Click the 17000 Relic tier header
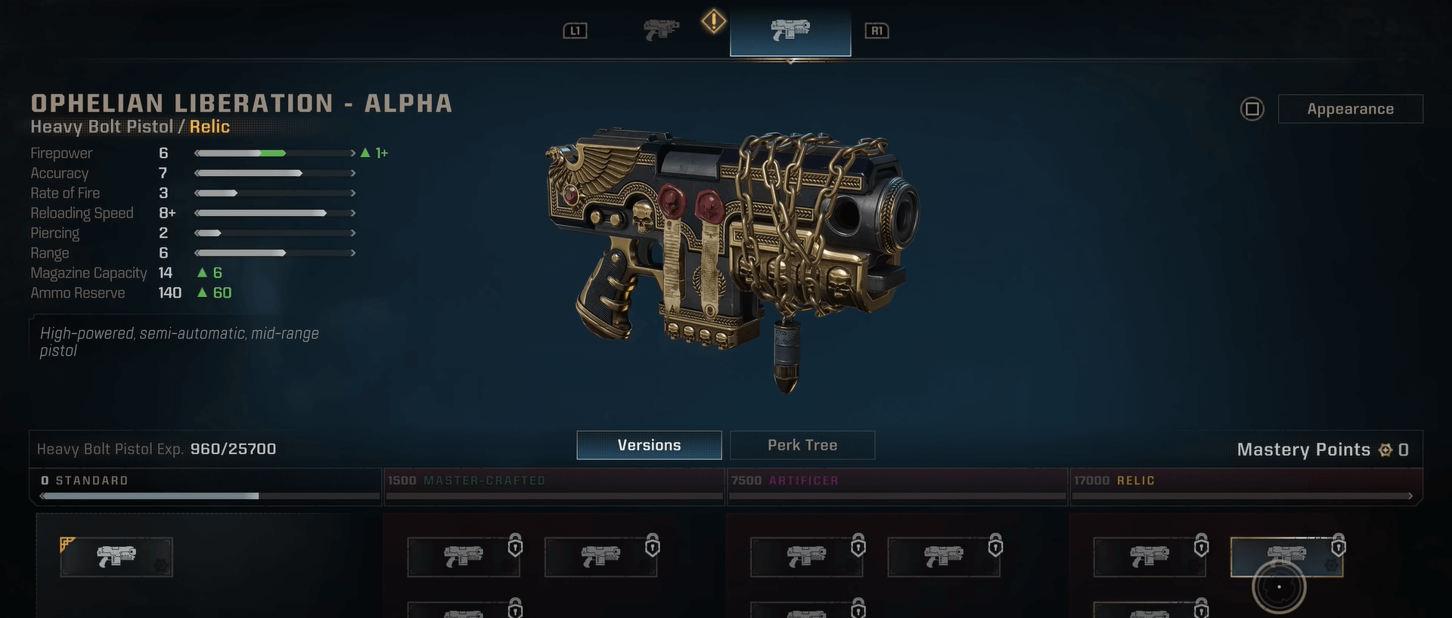The height and width of the screenshot is (618, 1452). pos(1115,480)
